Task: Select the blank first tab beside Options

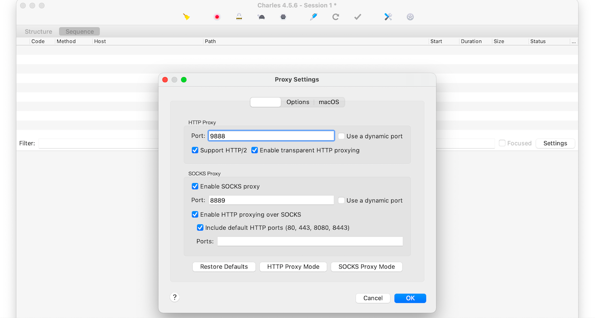Action: click(x=265, y=102)
